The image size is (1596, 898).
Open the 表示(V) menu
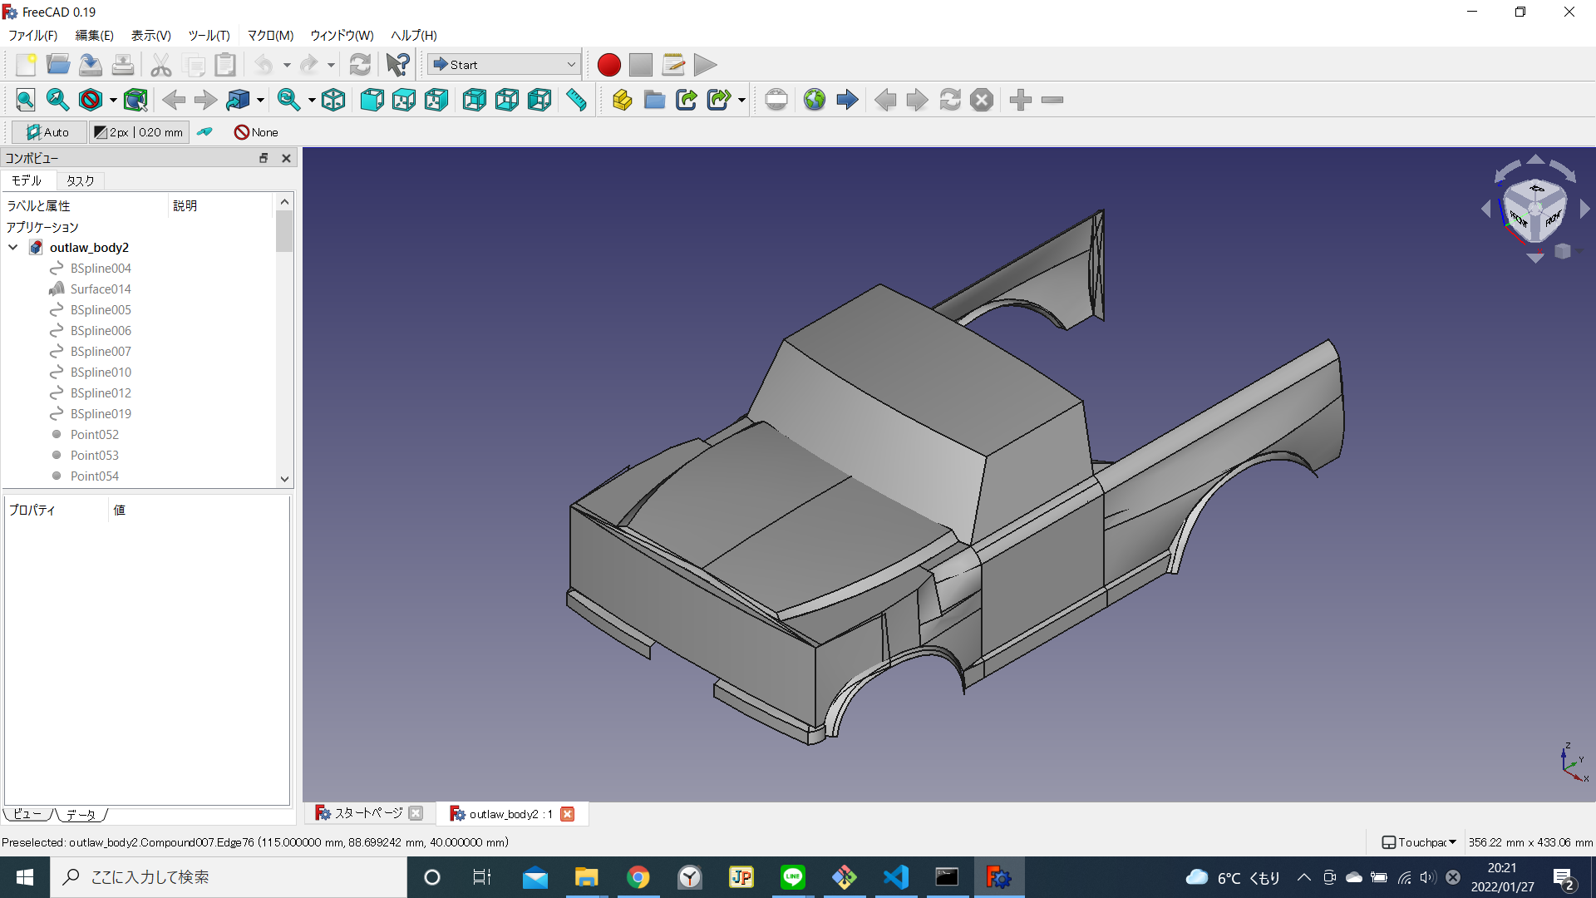click(150, 35)
